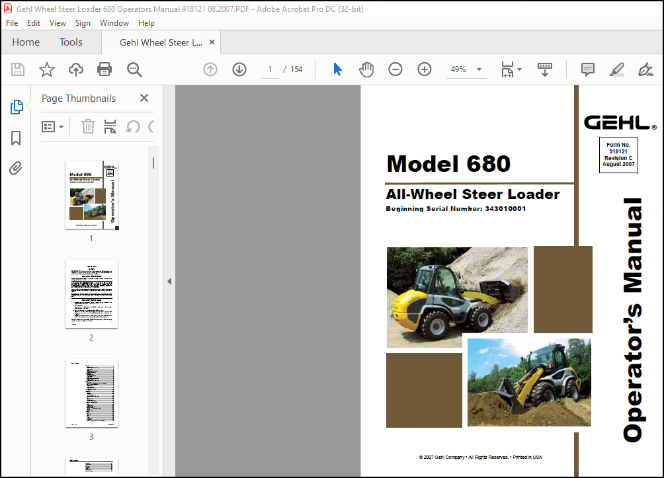
Task: Click the Form No. 918121 box
Action: pos(618,155)
